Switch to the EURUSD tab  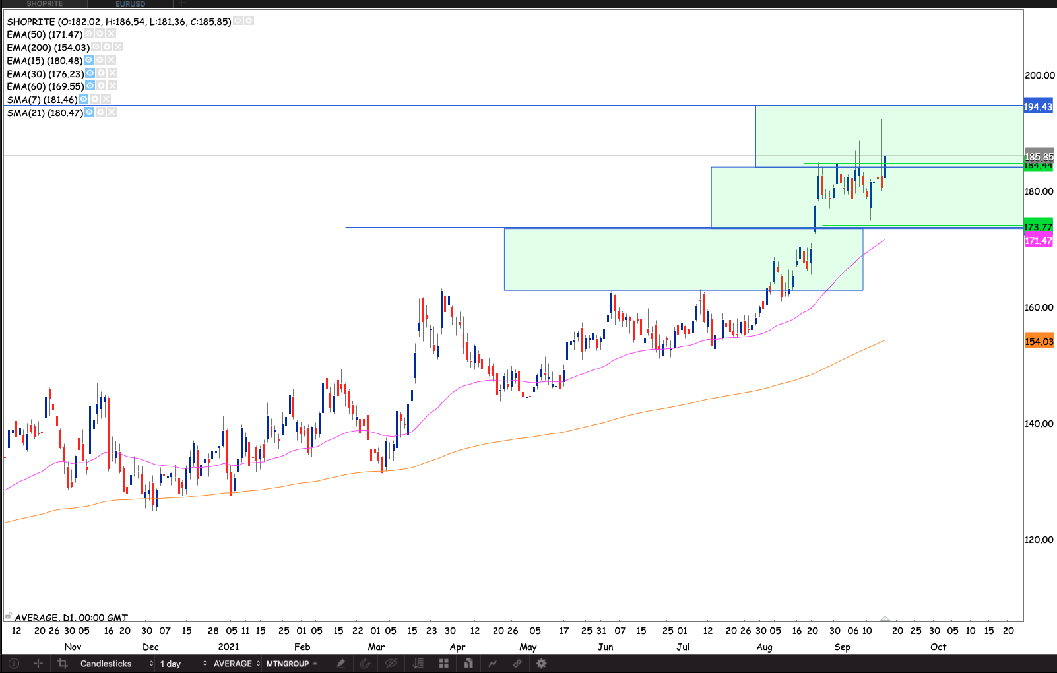(x=130, y=4)
